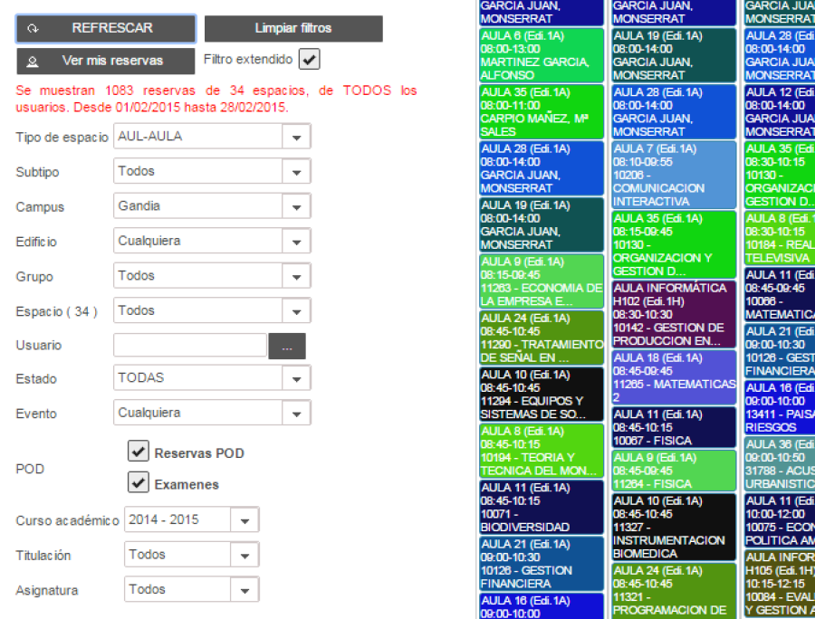Open AULA 10 Equipos y Sistemas reservation

(x=542, y=395)
